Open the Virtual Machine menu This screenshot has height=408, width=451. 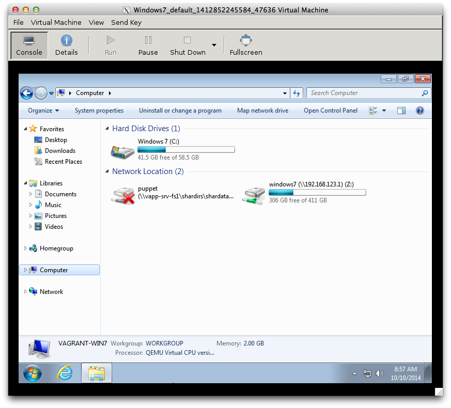pyautogui.click(x=56, y=22)
